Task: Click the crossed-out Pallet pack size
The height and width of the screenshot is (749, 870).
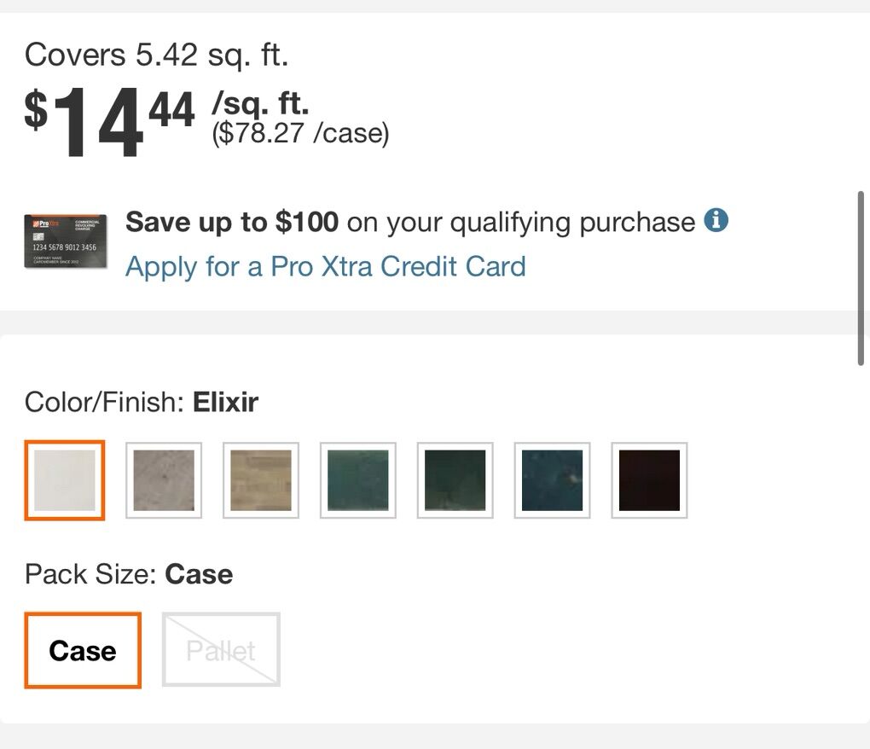Action: pos(221,650)
